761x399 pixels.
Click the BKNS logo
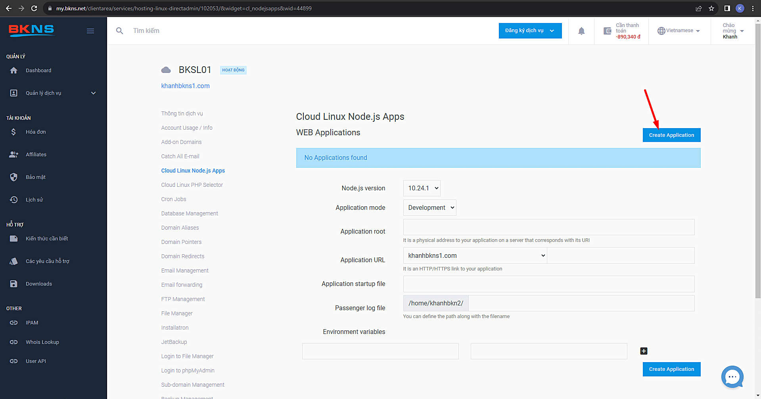tap(31, 31)
